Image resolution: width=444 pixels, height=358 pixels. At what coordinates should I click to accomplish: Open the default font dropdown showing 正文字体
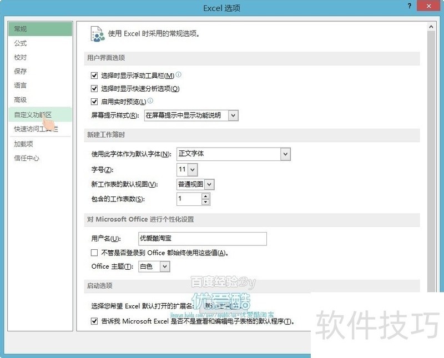pyautogui.click(x=284, y=154)
